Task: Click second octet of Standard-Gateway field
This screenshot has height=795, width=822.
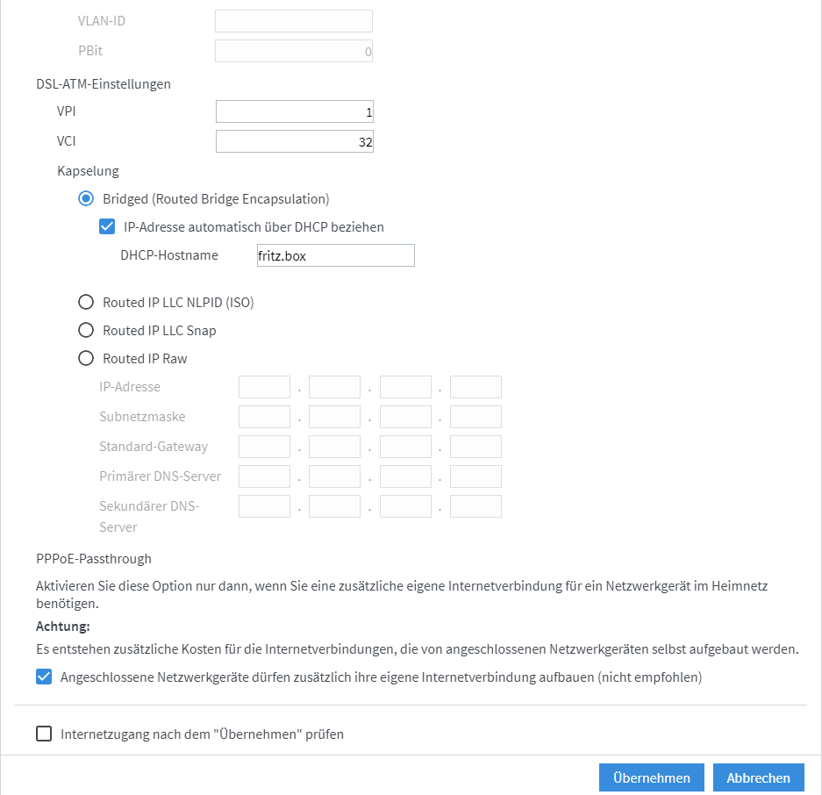Action: pyautogui.click(x=334, y=447)
